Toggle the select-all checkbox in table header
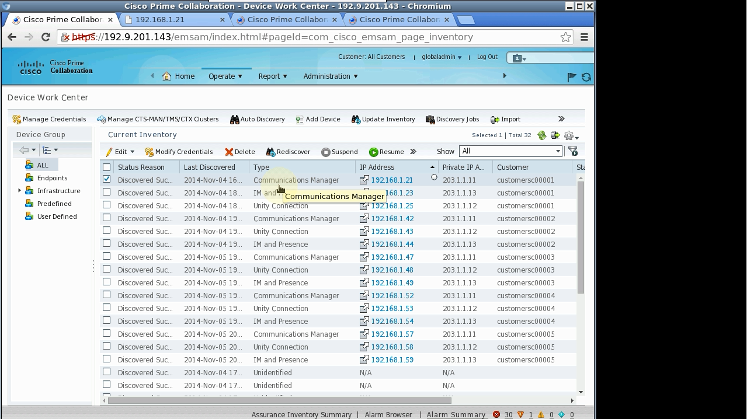The width and height of the screenshot is (747, 419). [x=106, y=167]
